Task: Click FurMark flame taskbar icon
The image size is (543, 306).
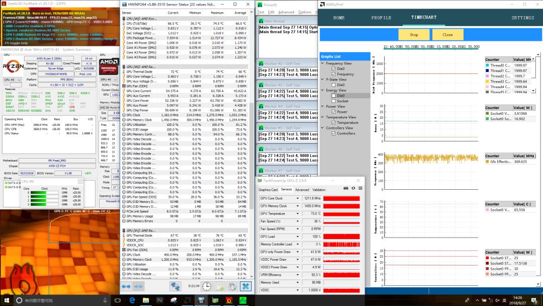Action: pos(229,300)
